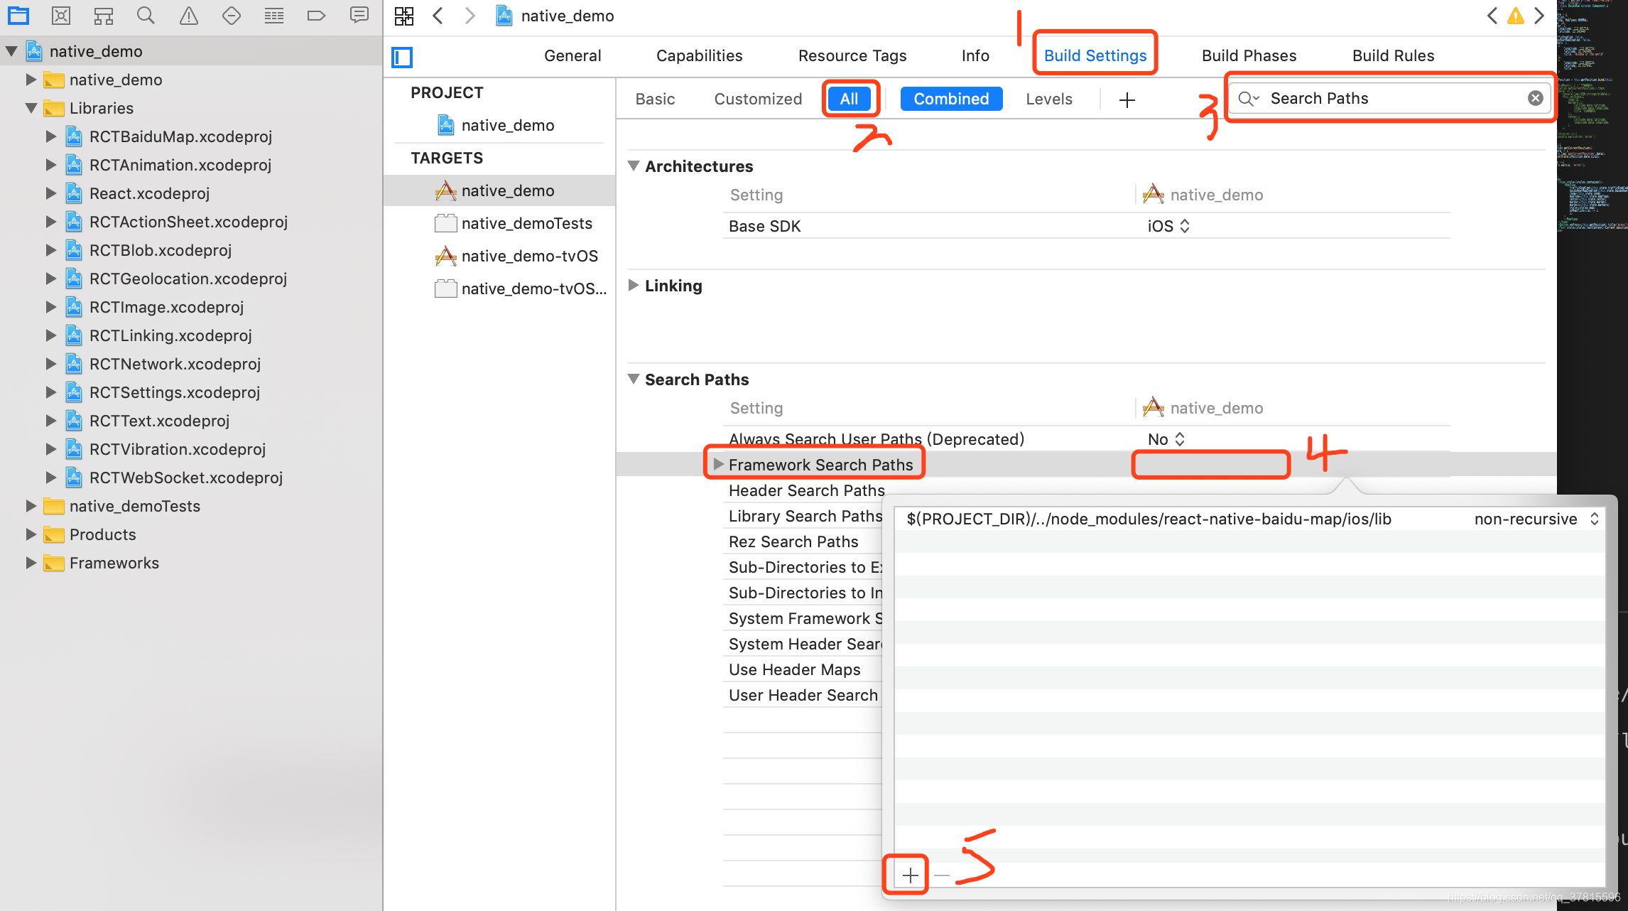Collapse the Search Paths section
This screenshot has height=911, width=1628.
(634, 379)
